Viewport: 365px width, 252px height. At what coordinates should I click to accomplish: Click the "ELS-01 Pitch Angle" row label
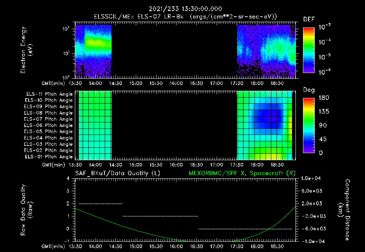(49, 157)
